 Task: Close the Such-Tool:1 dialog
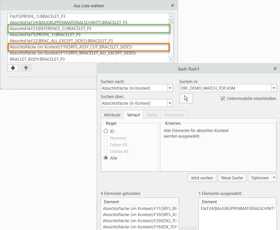(275, 69)
